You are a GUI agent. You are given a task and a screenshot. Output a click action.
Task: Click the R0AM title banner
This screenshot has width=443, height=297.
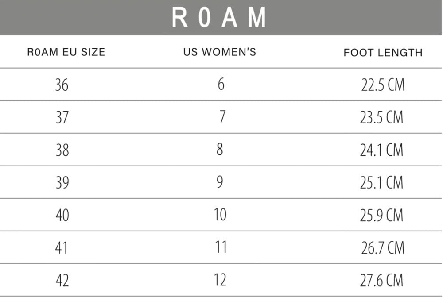pyautogui.click(x=220, y=17)
